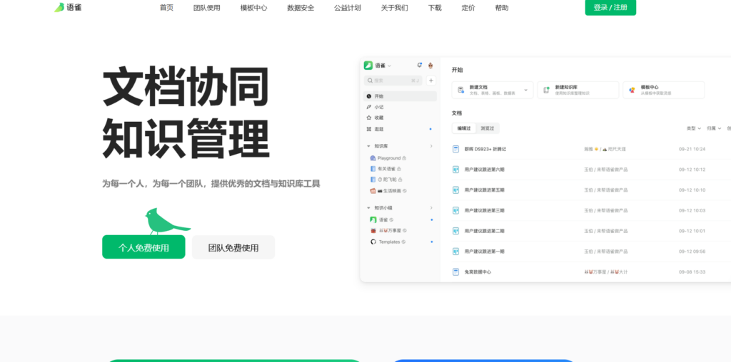The image size is (731, 362).
Task: Open 数据安全 in the top navigation
Action: pyautogui.click(x=301, y=7)
